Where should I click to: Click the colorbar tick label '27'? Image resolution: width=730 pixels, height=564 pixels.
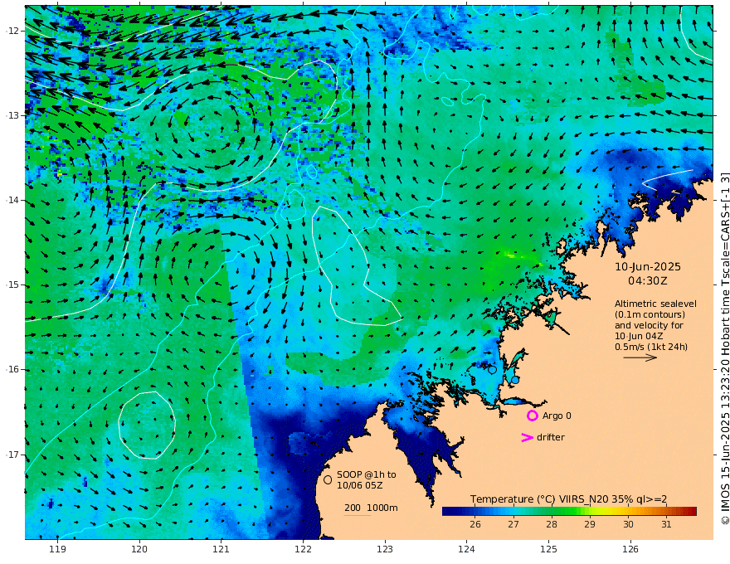coord(513,524)
